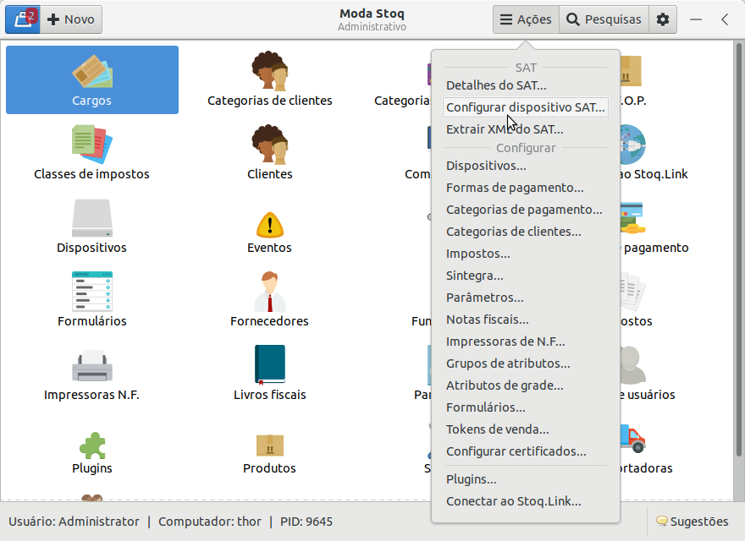Select Tokens de venda... menu entry
745x541 pixels.
click(526, 429)
